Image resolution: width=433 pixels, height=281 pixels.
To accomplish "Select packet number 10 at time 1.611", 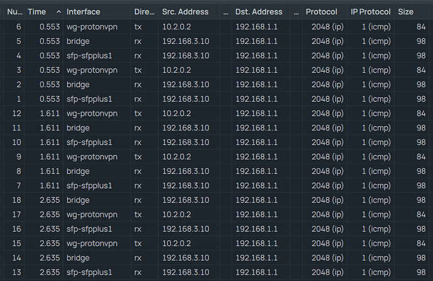I will tap(216, 142).
